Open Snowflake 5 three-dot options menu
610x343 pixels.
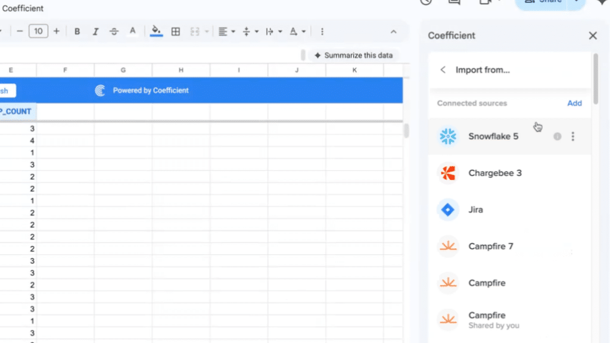pyautogui.click(x=572, y=136)
